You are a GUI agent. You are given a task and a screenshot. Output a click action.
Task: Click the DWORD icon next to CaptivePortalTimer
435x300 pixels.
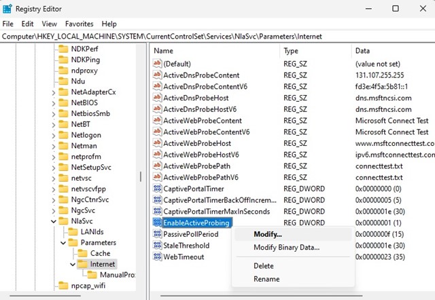coord(157,189)
